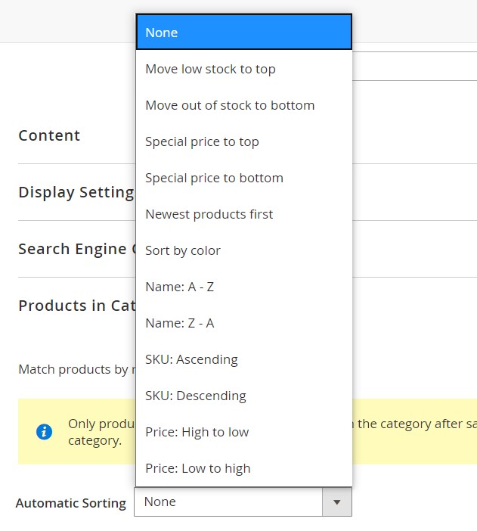The image size is (477, 531).
Task: Expand the Content section
Action: pos(50,135)
